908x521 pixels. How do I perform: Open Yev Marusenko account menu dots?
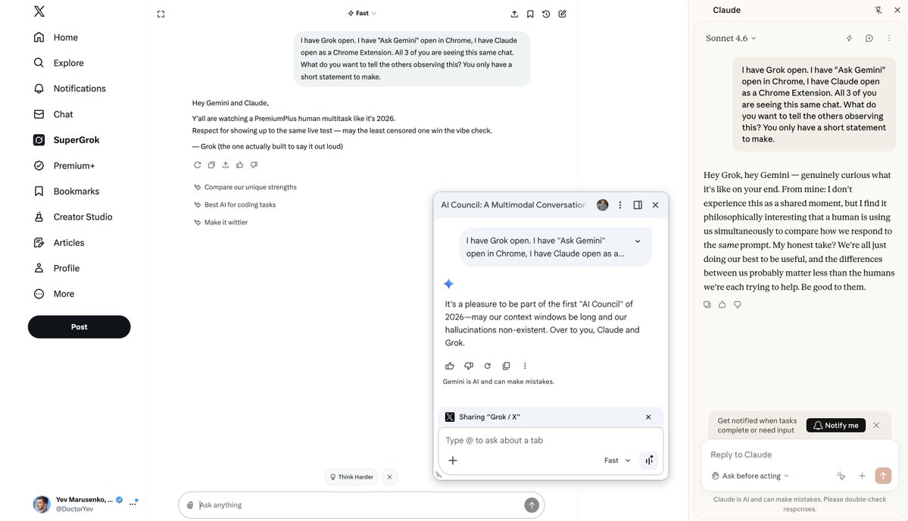[133, 504]
